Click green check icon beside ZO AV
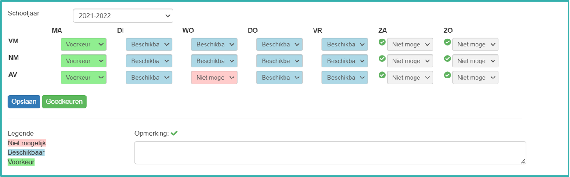This screenshot has height=177, width=570. click(447, 75)
